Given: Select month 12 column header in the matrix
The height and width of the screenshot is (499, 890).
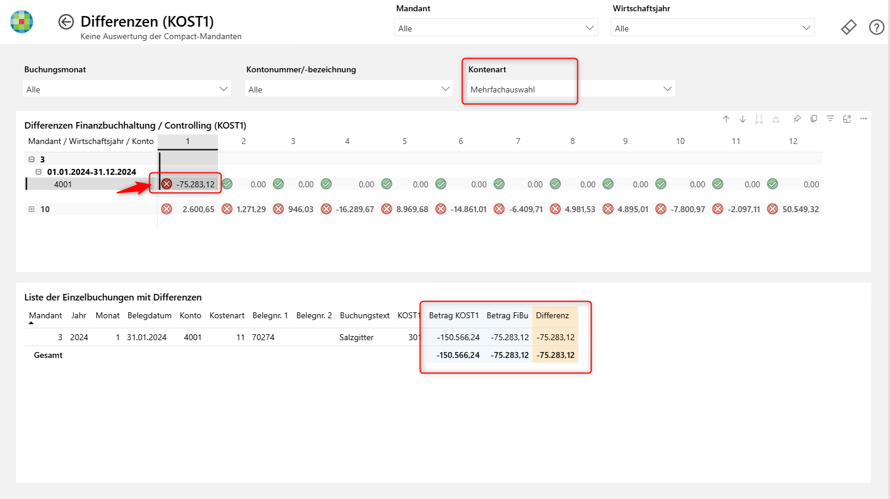Looking at the screenshot, I should point(793,141).
